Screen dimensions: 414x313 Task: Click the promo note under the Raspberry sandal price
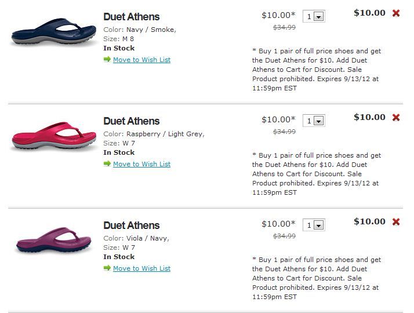coord(317,174)
